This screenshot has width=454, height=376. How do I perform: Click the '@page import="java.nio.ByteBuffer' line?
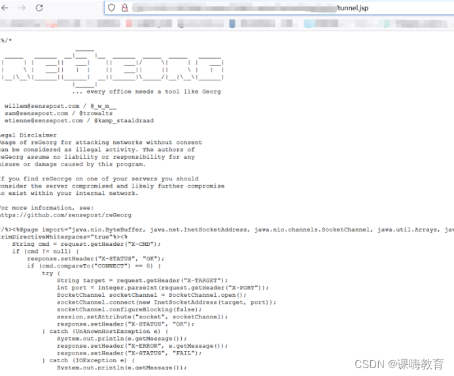click(227, 230)
